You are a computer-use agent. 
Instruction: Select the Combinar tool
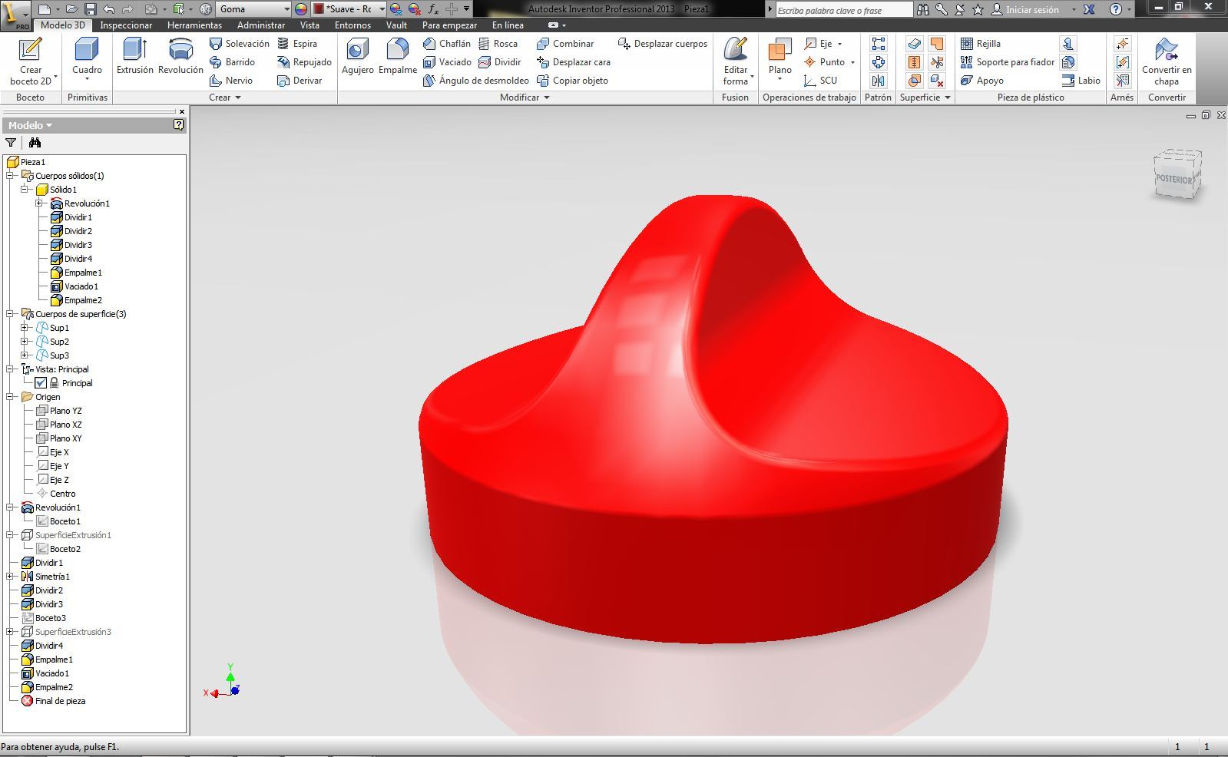coord(565,44)
